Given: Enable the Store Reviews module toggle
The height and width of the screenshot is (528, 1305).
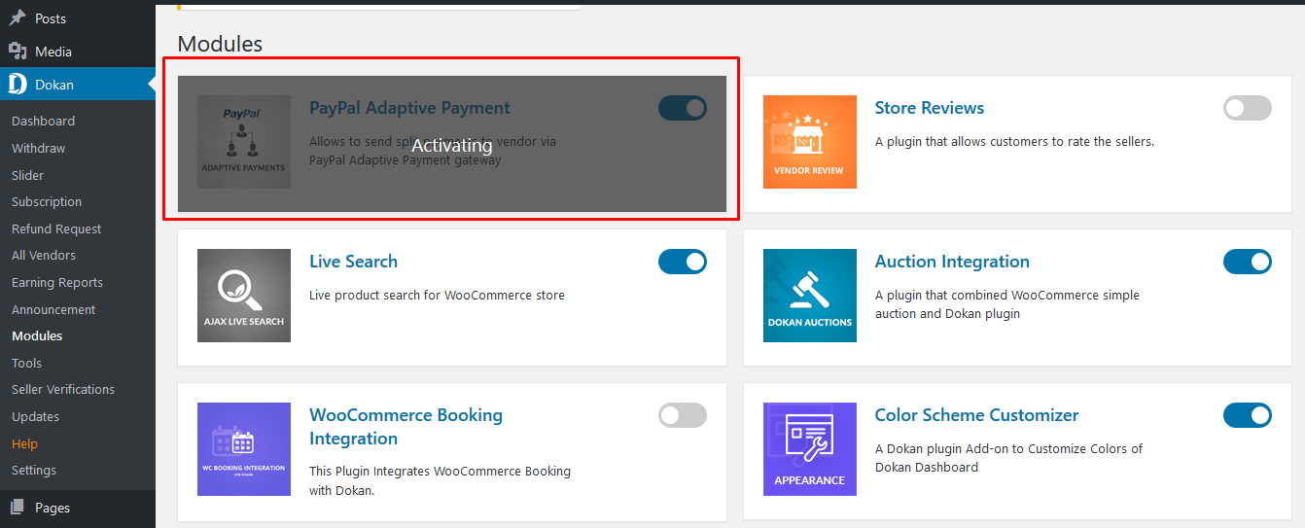Looking at the screenshot, I should click(x=1248, y=108).
